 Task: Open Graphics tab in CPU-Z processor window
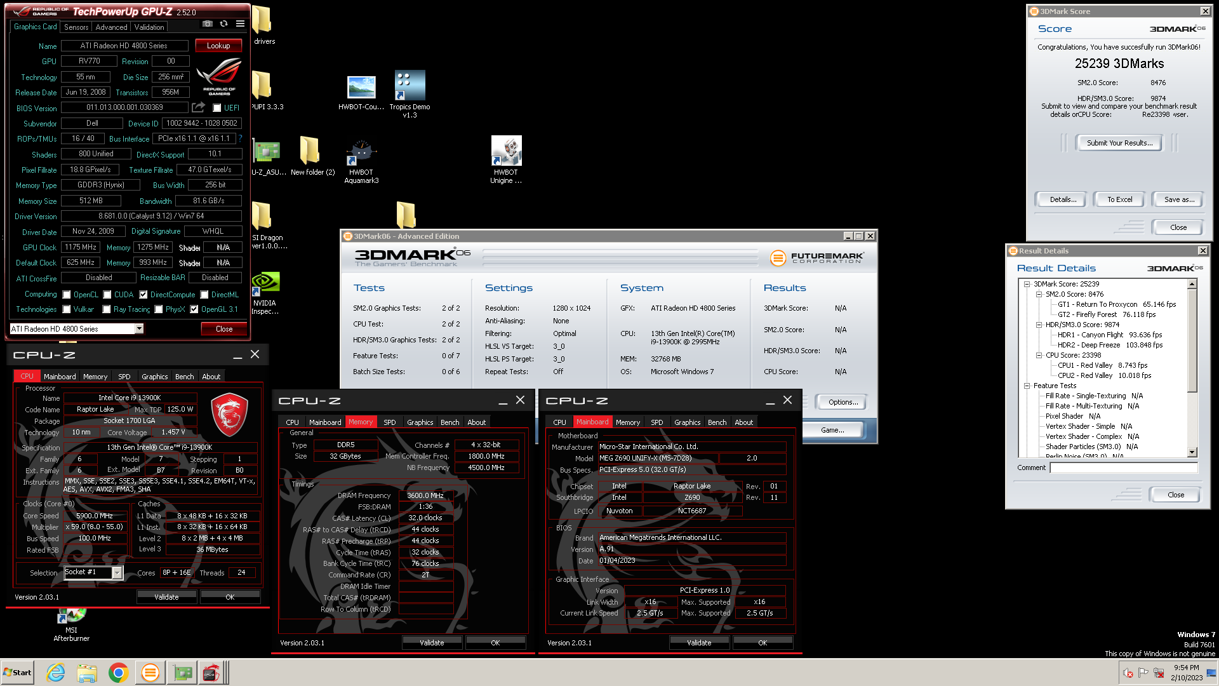coord(155,377)
